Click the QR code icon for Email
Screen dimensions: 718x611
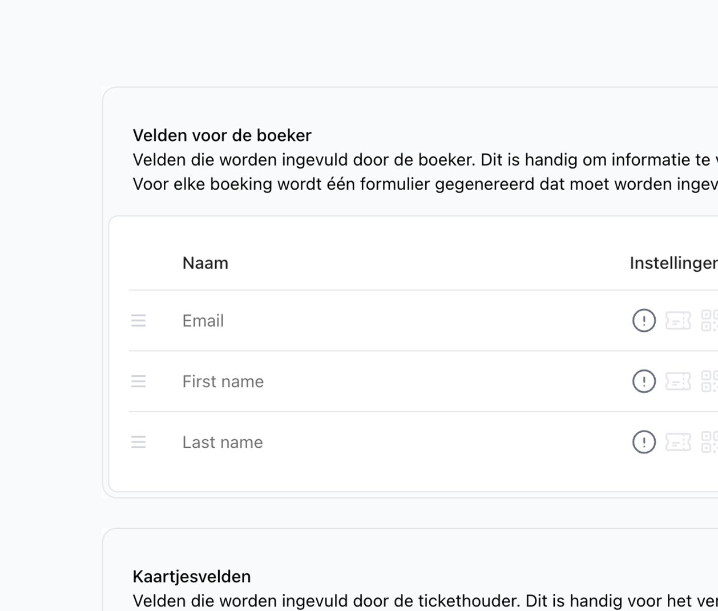pos(709,320)
